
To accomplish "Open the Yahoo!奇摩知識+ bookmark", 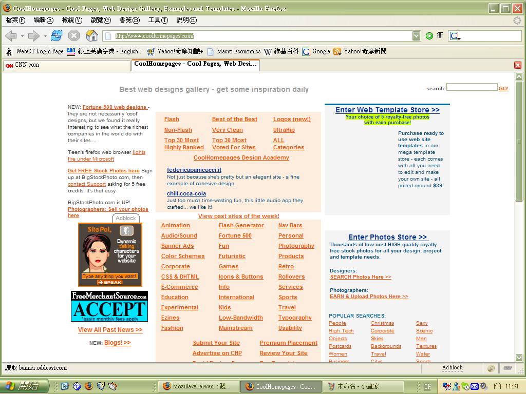I will 176,51.
